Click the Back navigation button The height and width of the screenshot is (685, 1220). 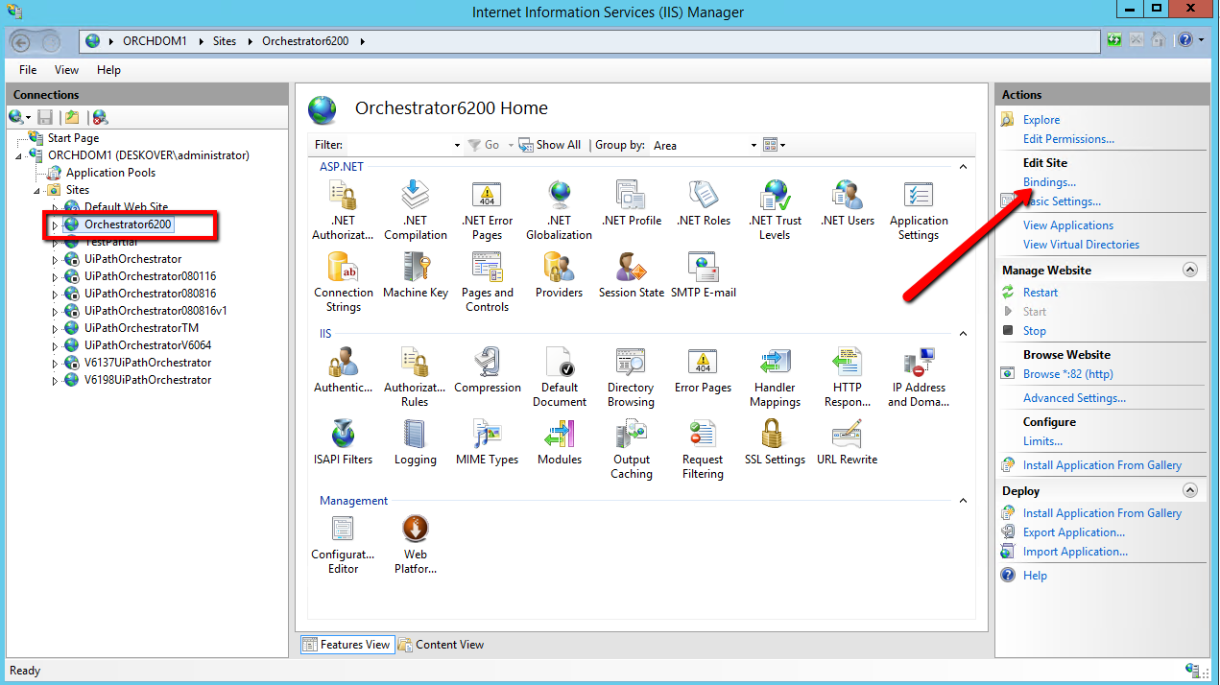coord(20,41)
